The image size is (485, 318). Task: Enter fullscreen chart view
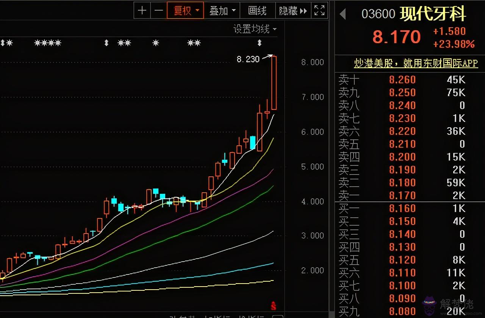319,10
